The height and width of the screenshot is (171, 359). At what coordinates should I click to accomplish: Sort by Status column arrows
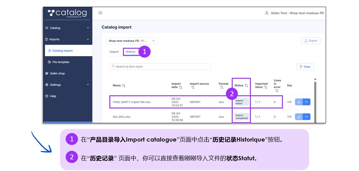point(246,85)
